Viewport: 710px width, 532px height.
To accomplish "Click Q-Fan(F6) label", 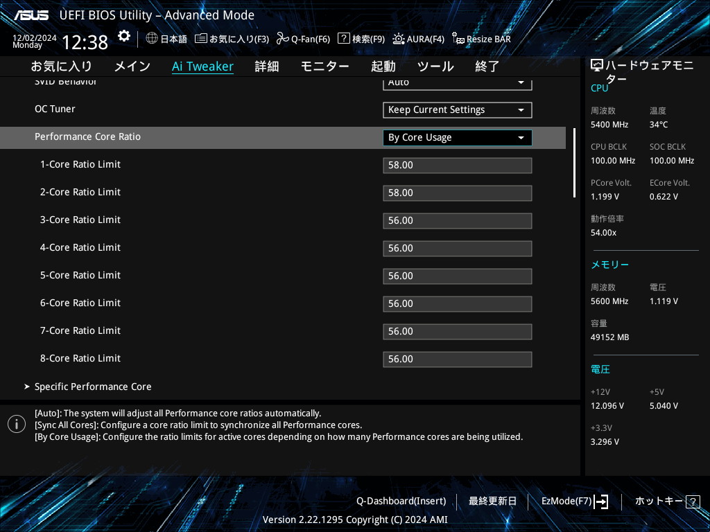I will [311, 39].
